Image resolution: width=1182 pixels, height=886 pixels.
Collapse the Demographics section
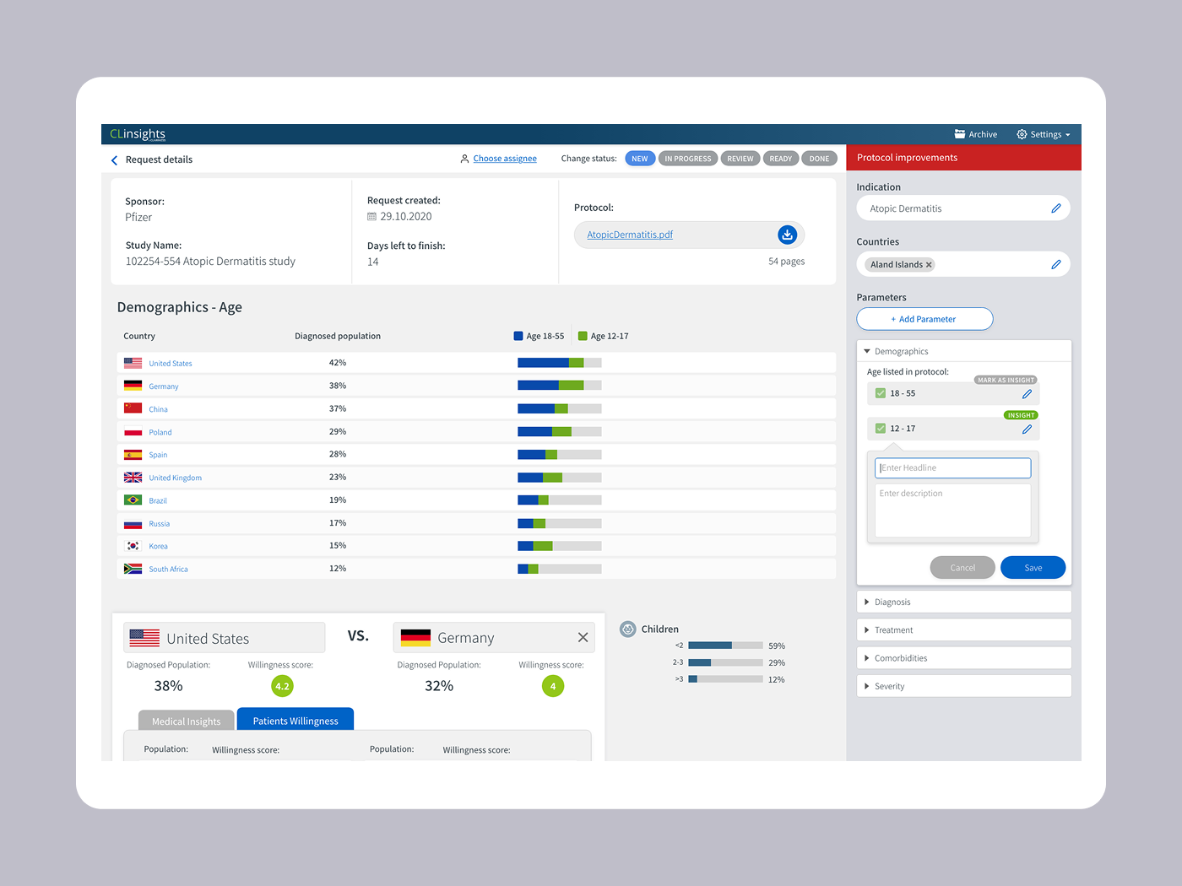tap(963, 351)
